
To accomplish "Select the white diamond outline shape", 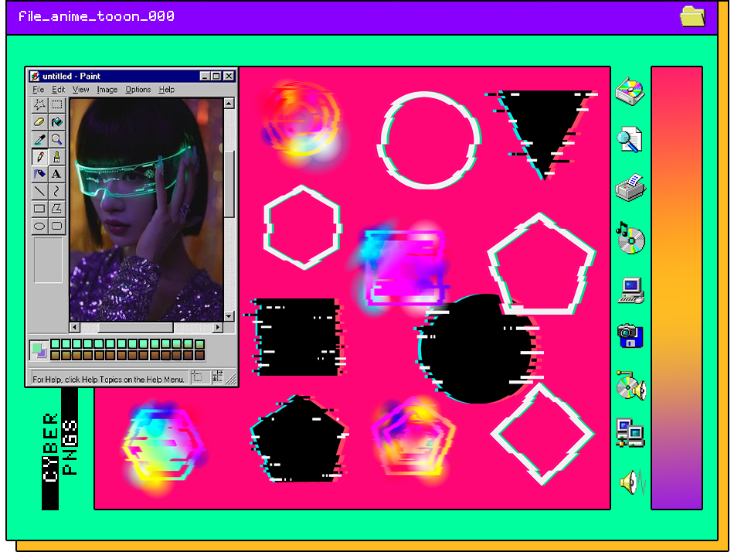I will [542, 434].
